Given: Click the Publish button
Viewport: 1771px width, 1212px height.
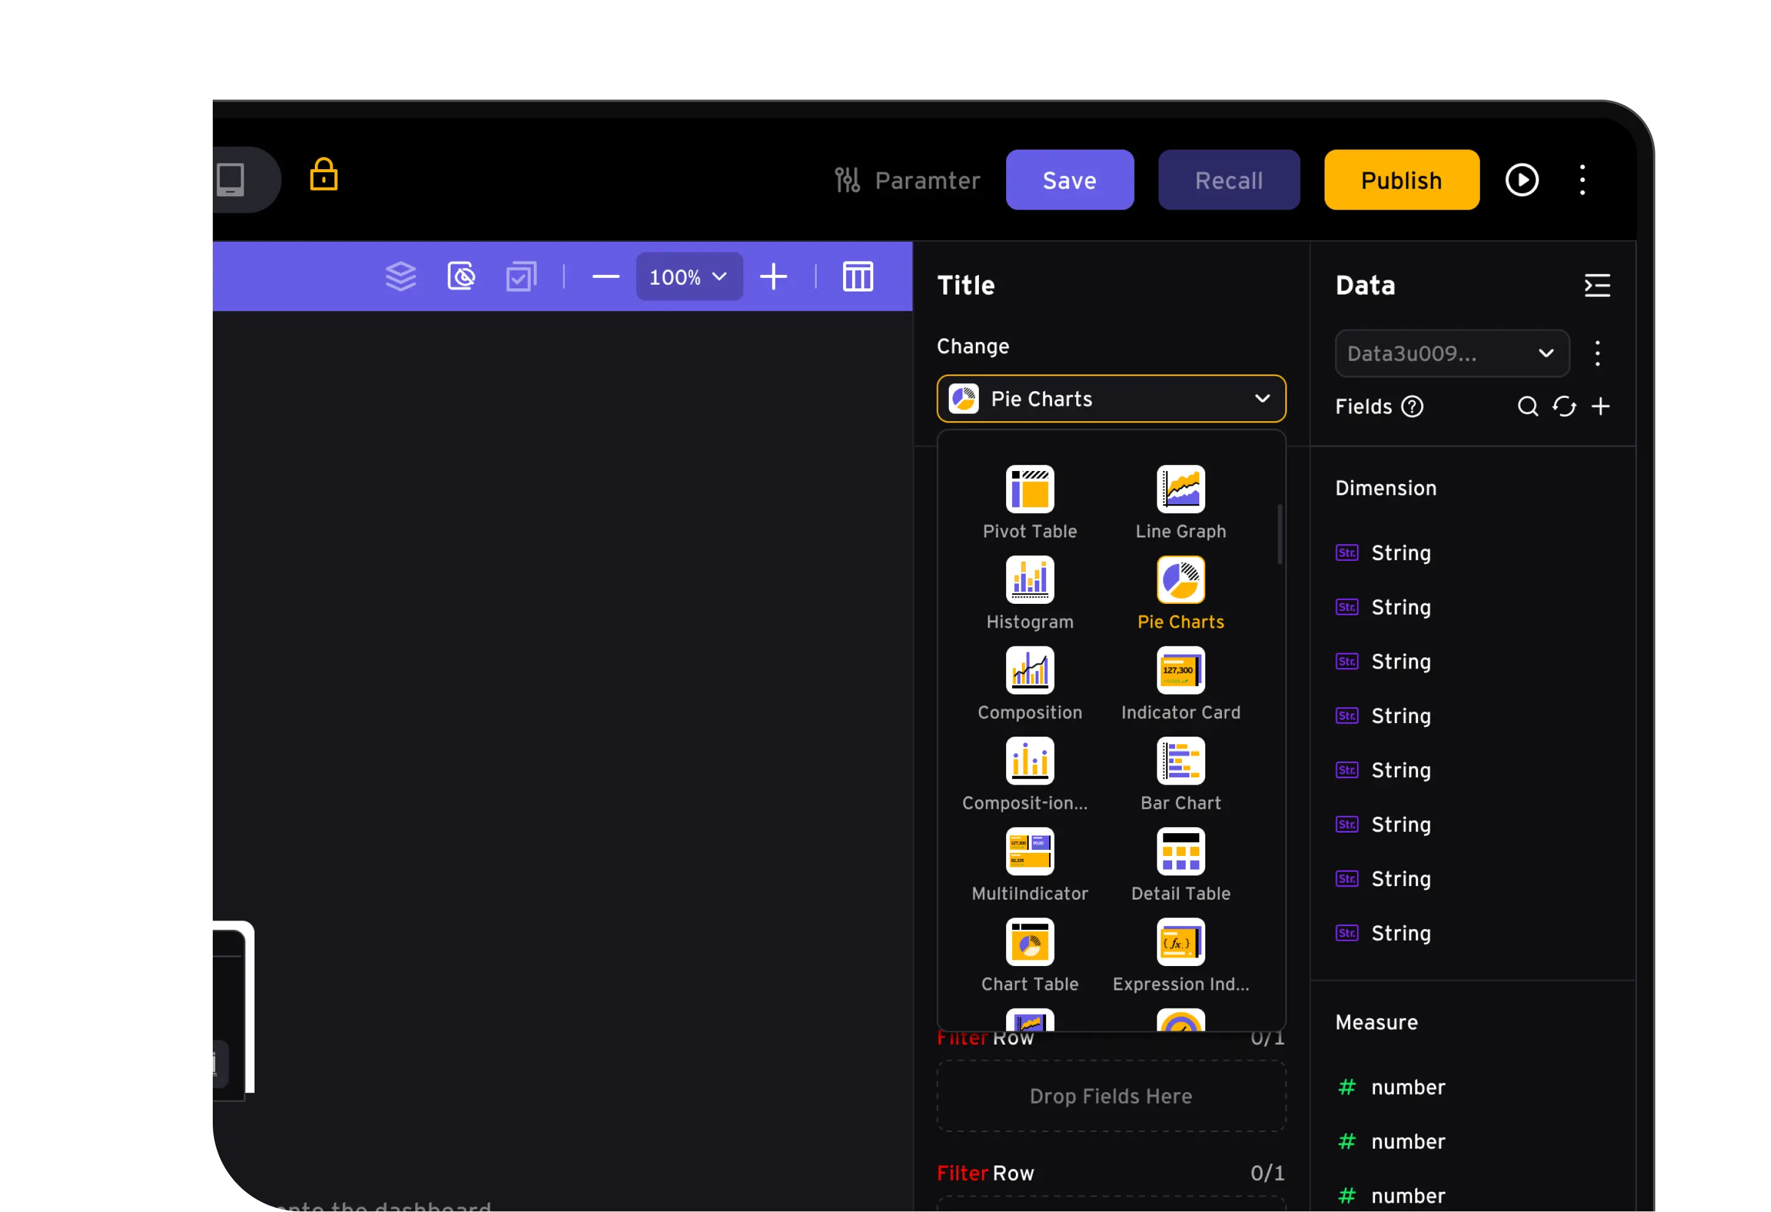Looking at the screenshot, I should 1401,180.
